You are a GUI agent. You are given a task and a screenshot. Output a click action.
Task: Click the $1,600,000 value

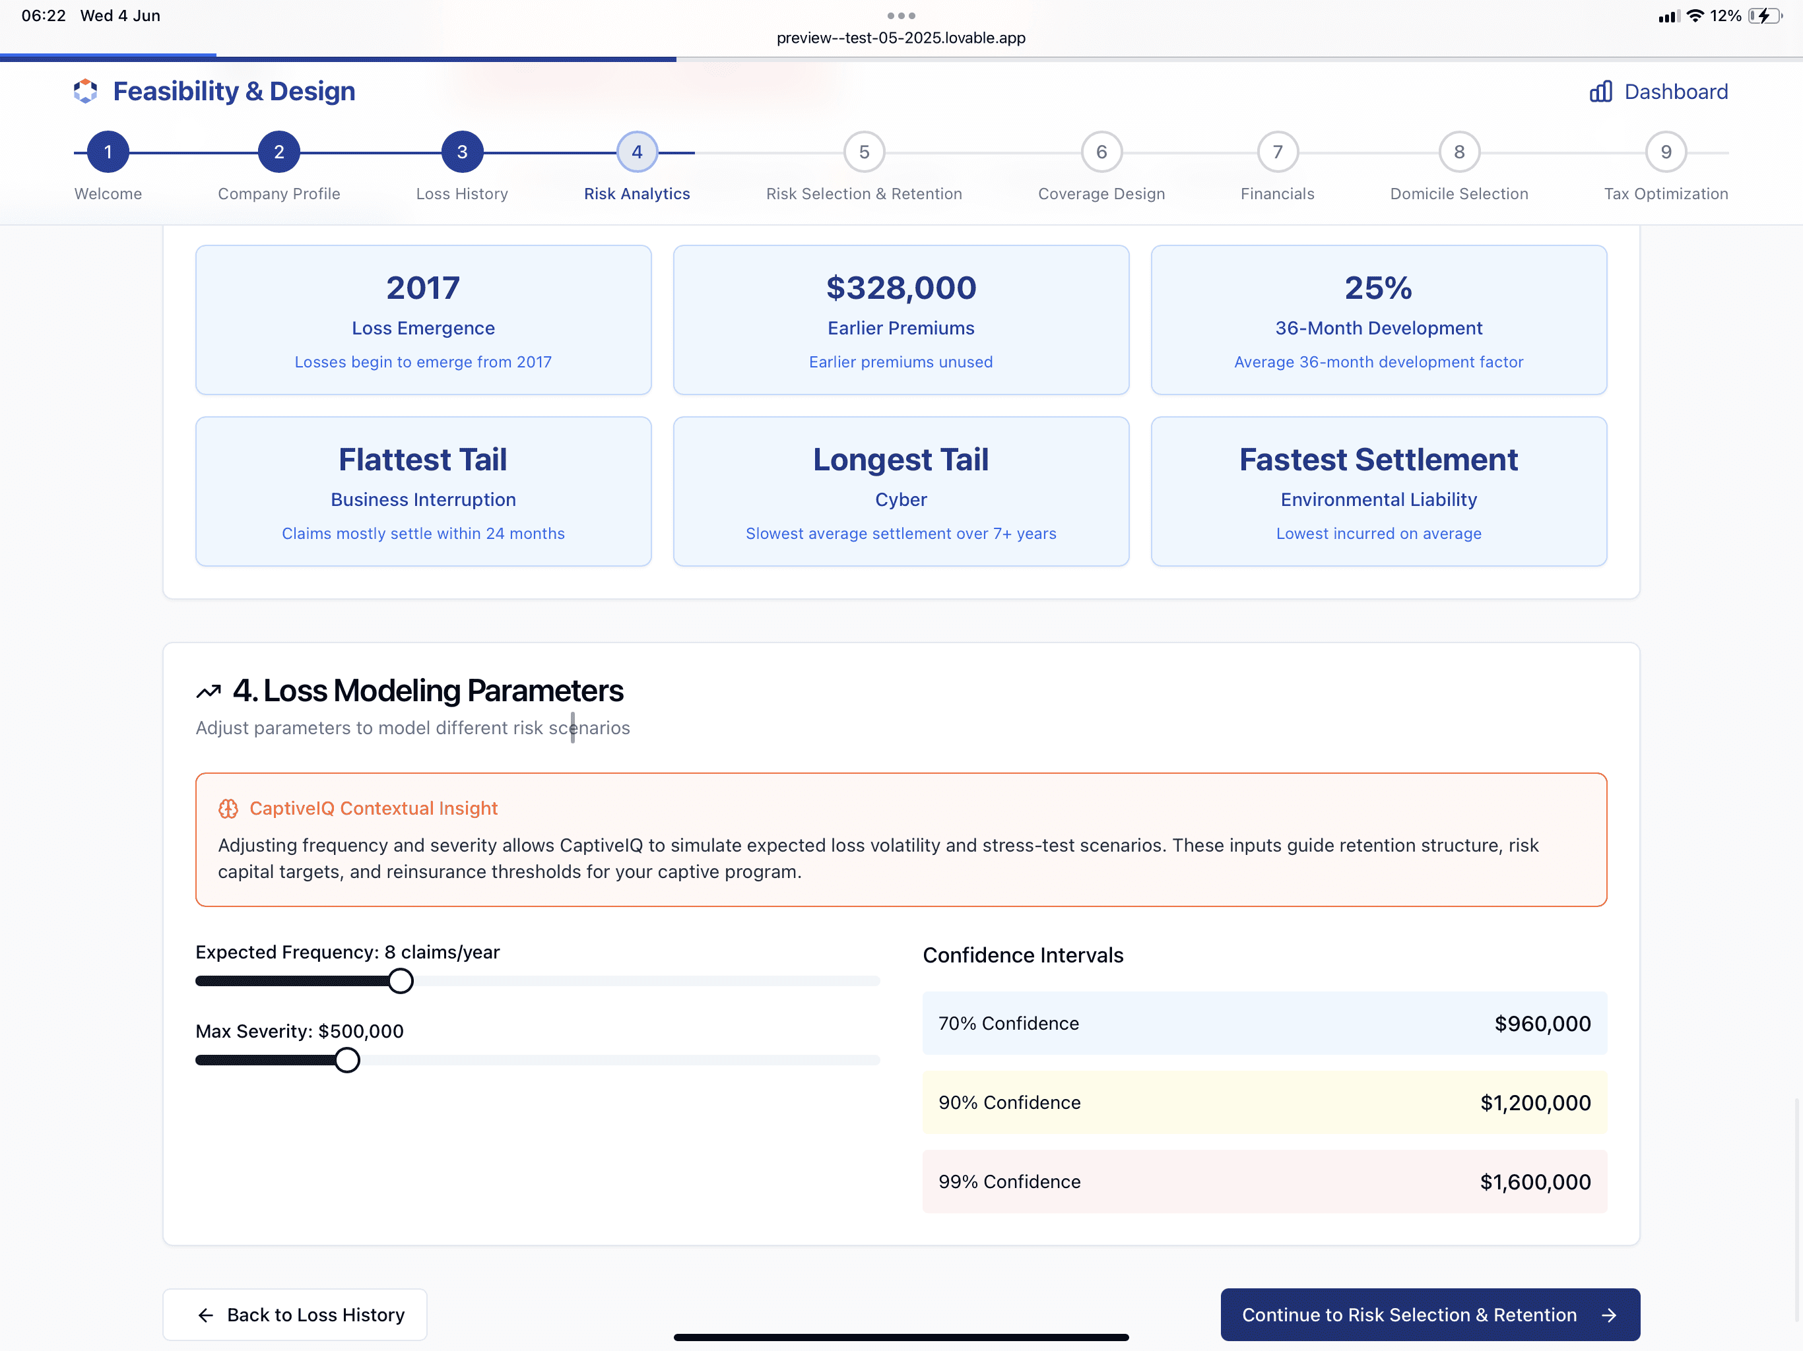(x=1536, y=1181)
